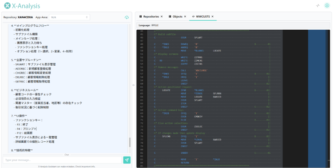Click the sparkle assistant icon in header
This screenshot has width=333, height=168.
pos(318,6)
